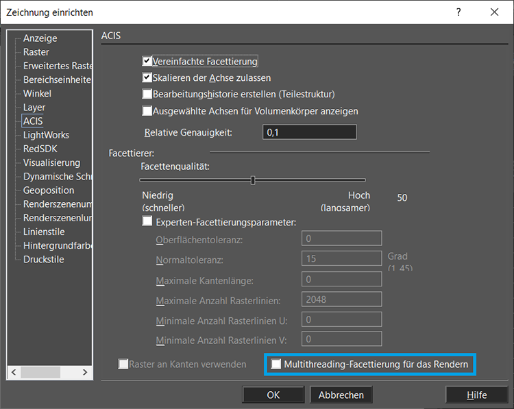Close the Zeichnung einrichten dialog
The height and width of the screenshot is (409, 514).
pos(494,12)
